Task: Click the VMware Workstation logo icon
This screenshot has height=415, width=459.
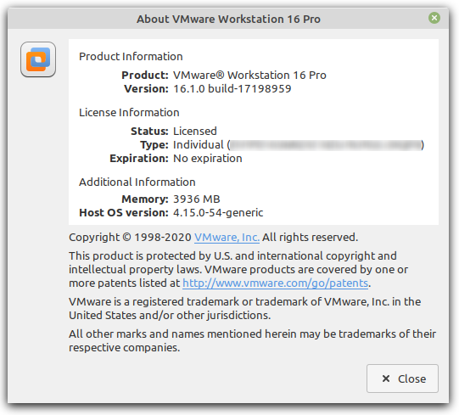Action: click(38, 59)
